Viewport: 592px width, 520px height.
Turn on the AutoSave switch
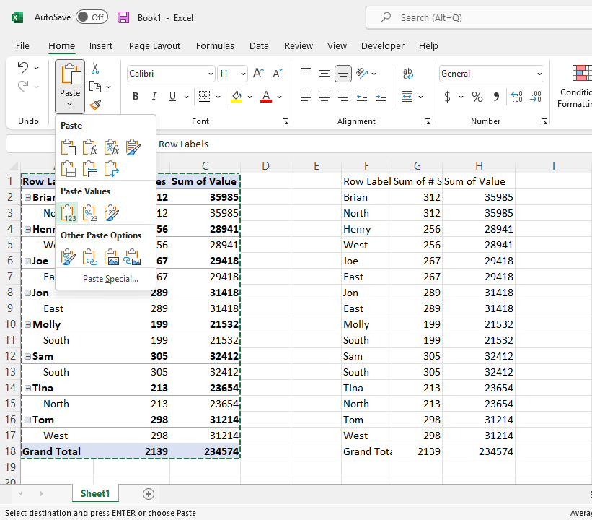[92, 17]
